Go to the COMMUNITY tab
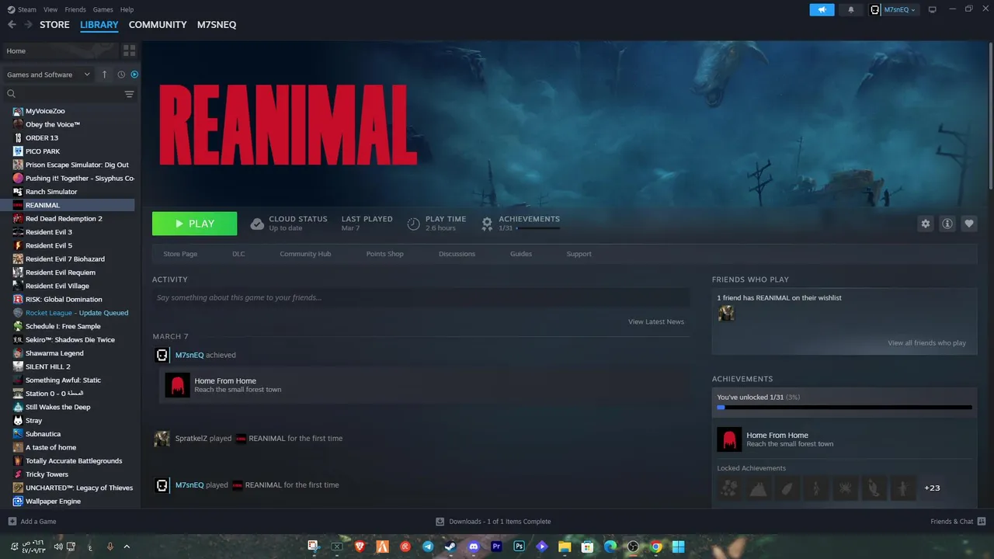The image size is (994, 559). (x=158, y=25)
